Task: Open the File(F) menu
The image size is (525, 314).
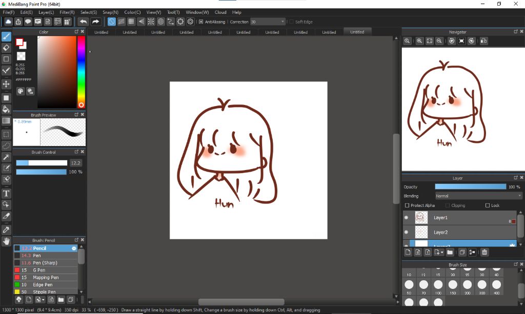Action: pos(8,12)
